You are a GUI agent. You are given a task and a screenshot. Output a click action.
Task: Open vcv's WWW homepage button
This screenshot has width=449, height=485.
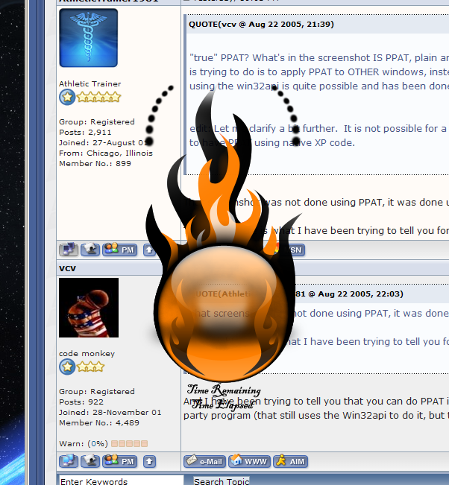pyautogui.click(x=249, y=461)
